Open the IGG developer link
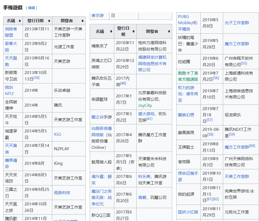This screenshot has width=259, height=221. click(x=57, y=134)
